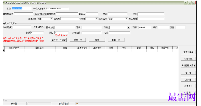Click the 入库单号 number field

[x=57, y=9]
